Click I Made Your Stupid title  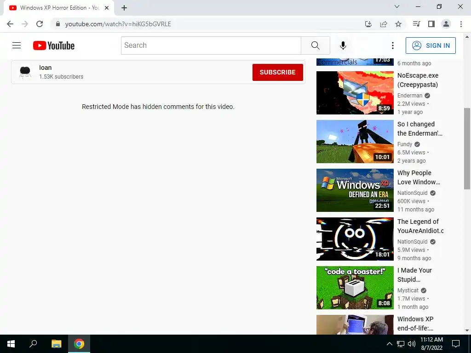414,275
